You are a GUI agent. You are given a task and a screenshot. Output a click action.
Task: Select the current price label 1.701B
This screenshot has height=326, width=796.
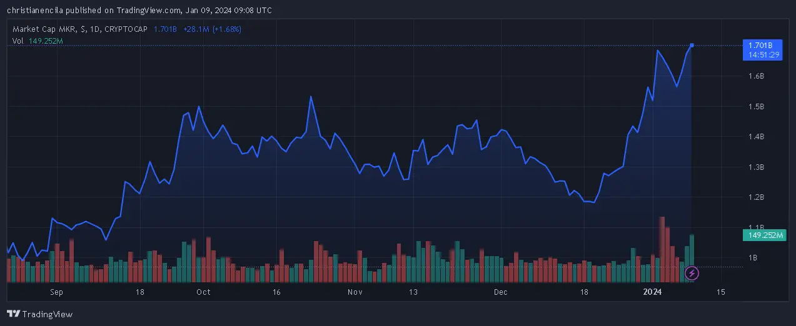click(760, 46)
